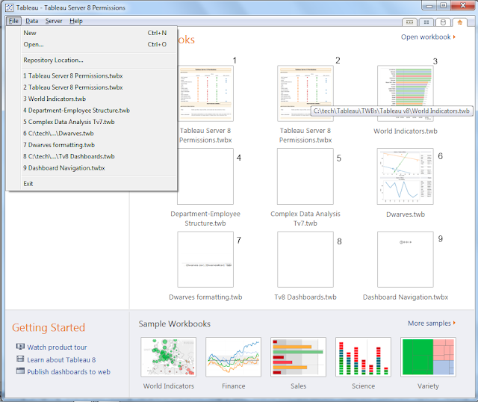Screen dimensions: 478x402
Task: Click the Dwarves formatting.twb caption text
Action: [x=205, y=297]
